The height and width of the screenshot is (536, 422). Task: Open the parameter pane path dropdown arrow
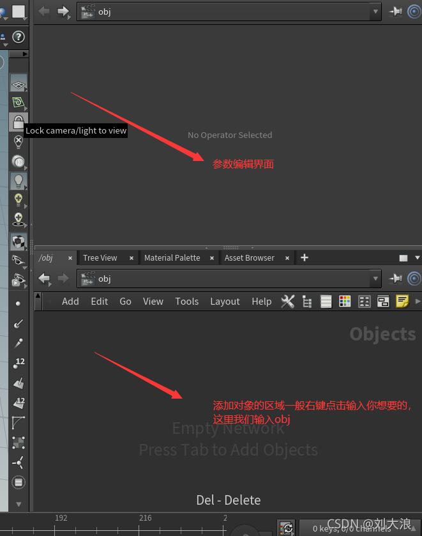375,11
